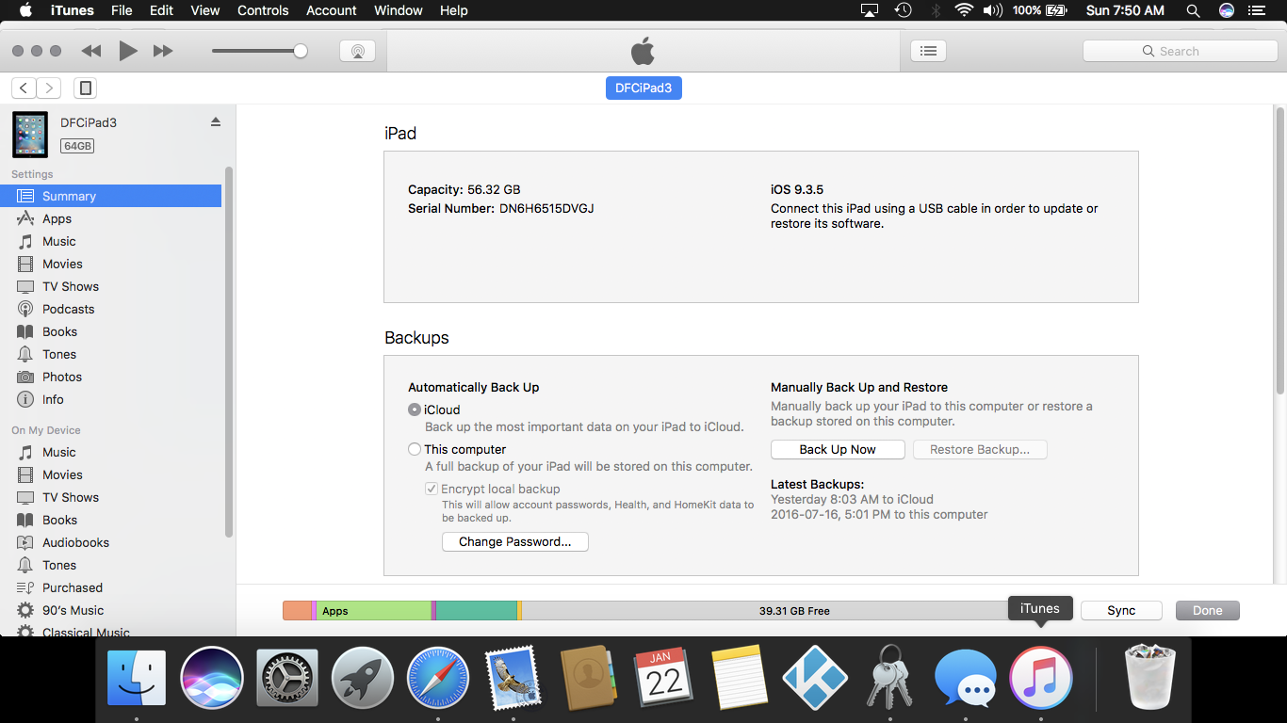
Task: Select the iCloud backup radio button
Action: click(415, 410)
